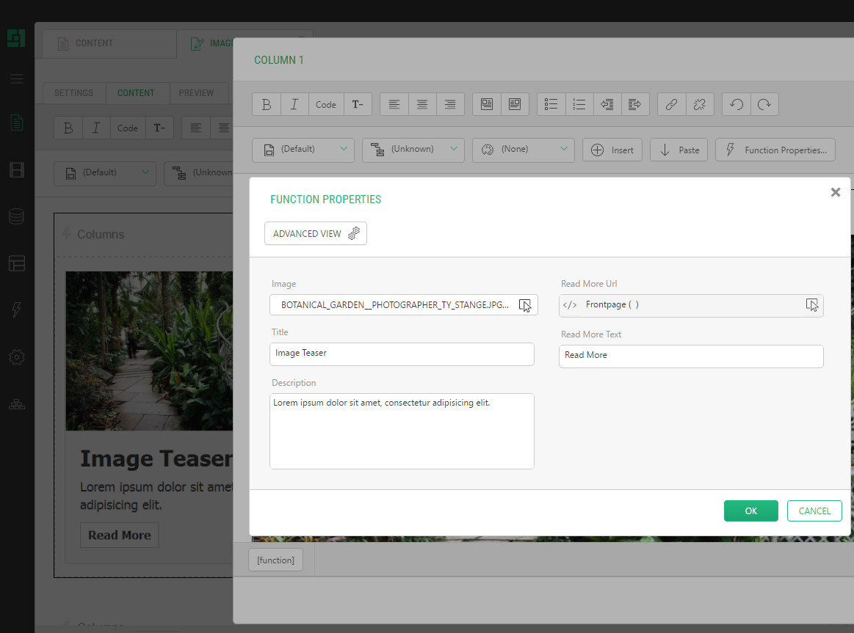The image size is (854, 633).
Task: Click the Title input field
Action: [x=402, y=354]
